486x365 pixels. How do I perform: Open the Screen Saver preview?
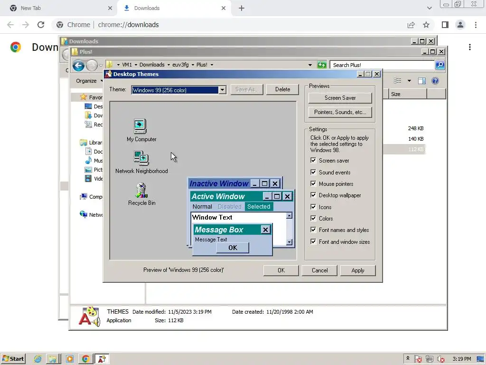pos(340,98)
